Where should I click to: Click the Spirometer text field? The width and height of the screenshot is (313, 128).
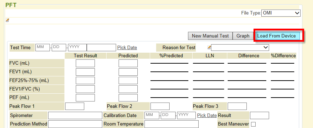75,115
